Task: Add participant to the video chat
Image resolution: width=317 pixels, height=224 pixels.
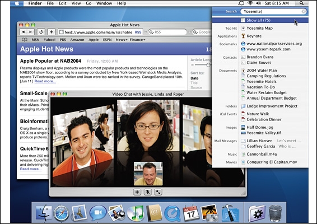Action: pyautogui.click(x=137, y=192)
